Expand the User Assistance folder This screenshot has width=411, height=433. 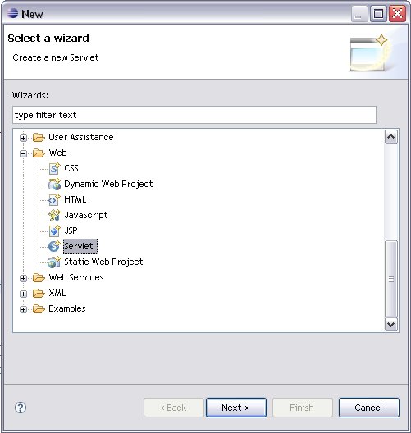(23, 138)
